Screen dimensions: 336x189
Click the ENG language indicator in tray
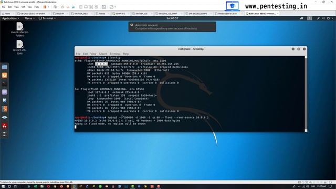point(313,186)
